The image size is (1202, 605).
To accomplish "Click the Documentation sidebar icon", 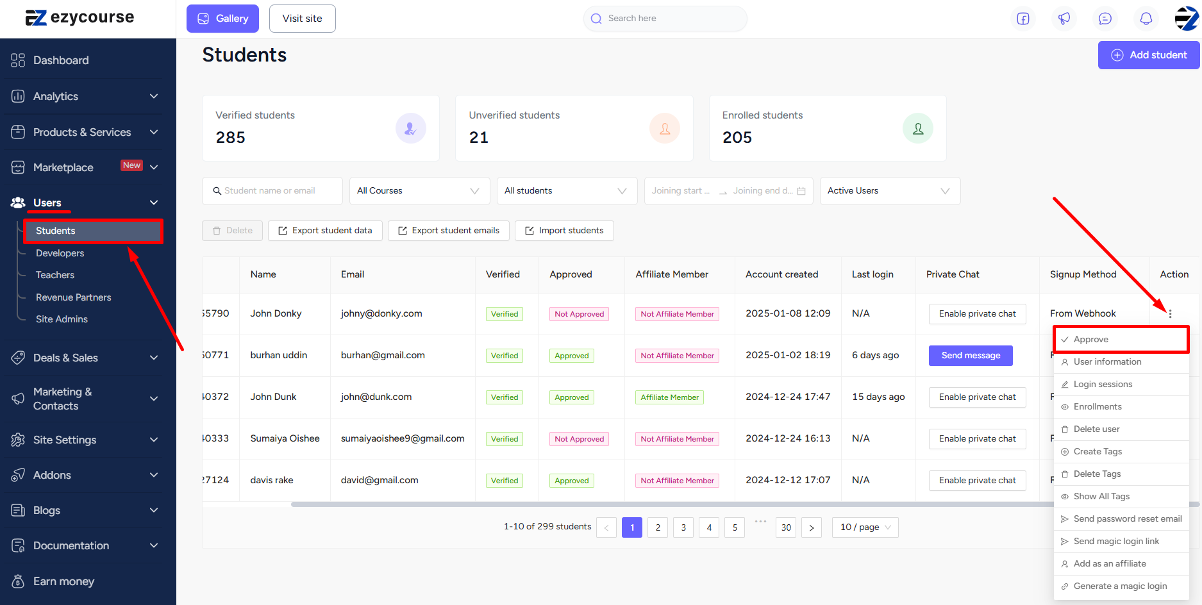I will click(18, 545).
